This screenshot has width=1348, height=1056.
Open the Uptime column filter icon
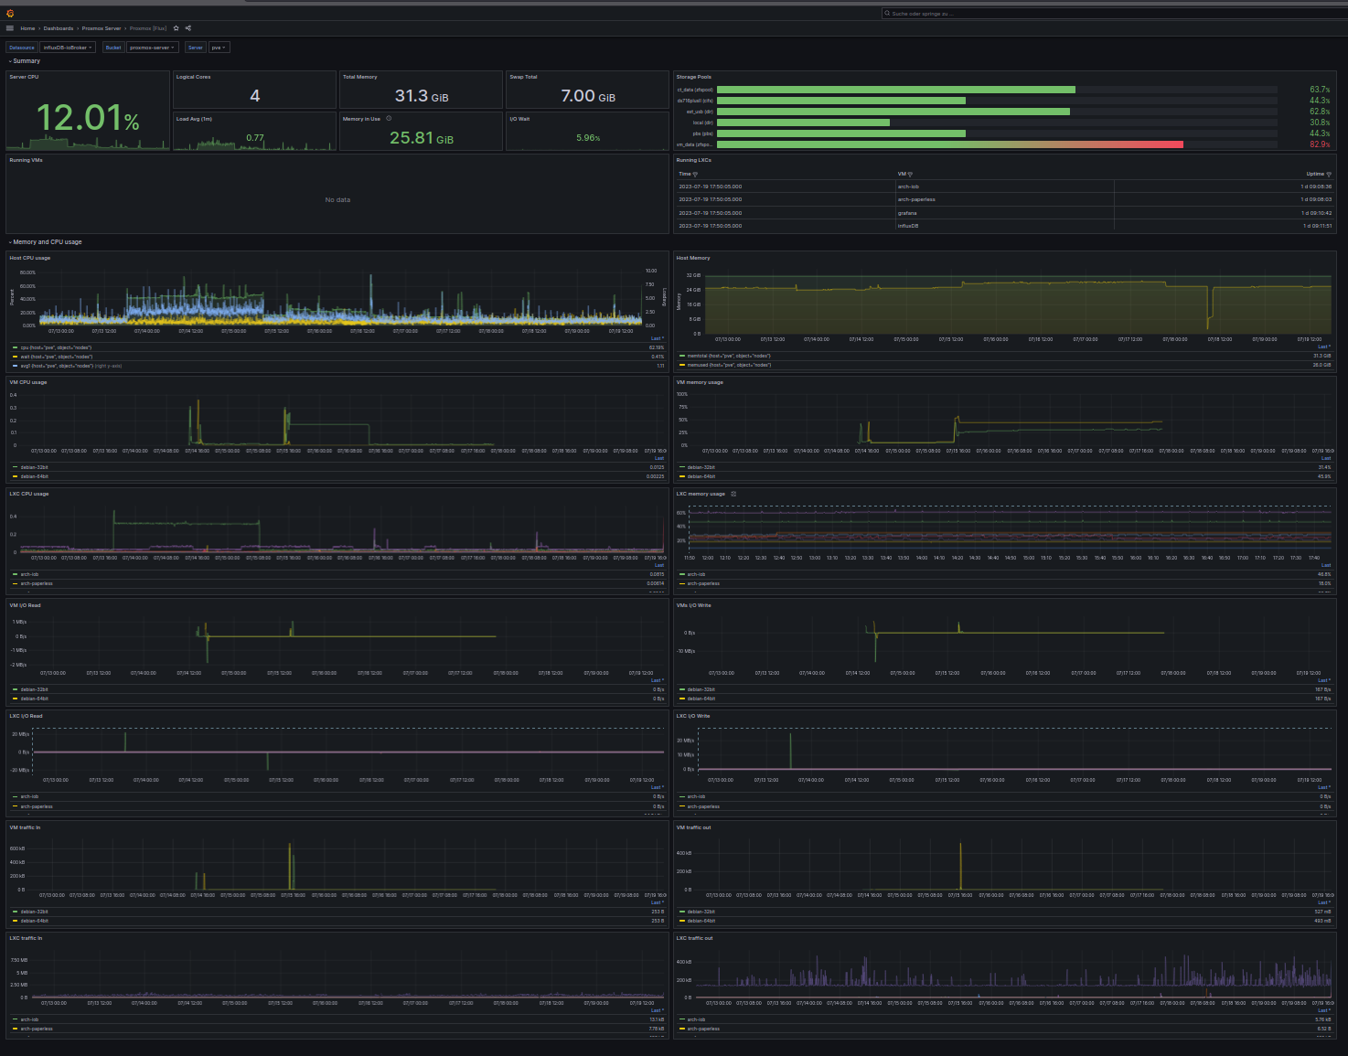[x=1329, y=174]
